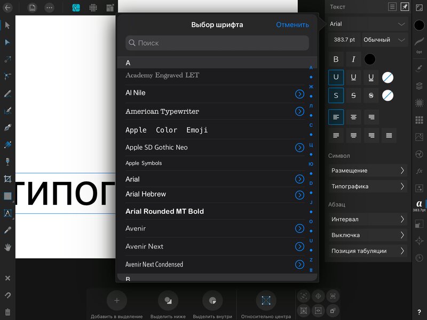Set paragraph align center

click(x=353, y=117)
